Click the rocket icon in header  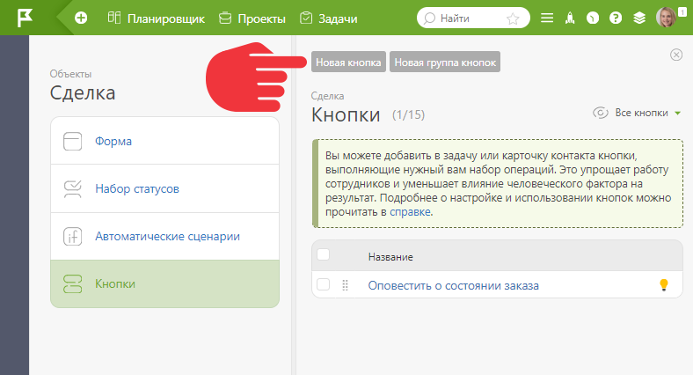570,18
